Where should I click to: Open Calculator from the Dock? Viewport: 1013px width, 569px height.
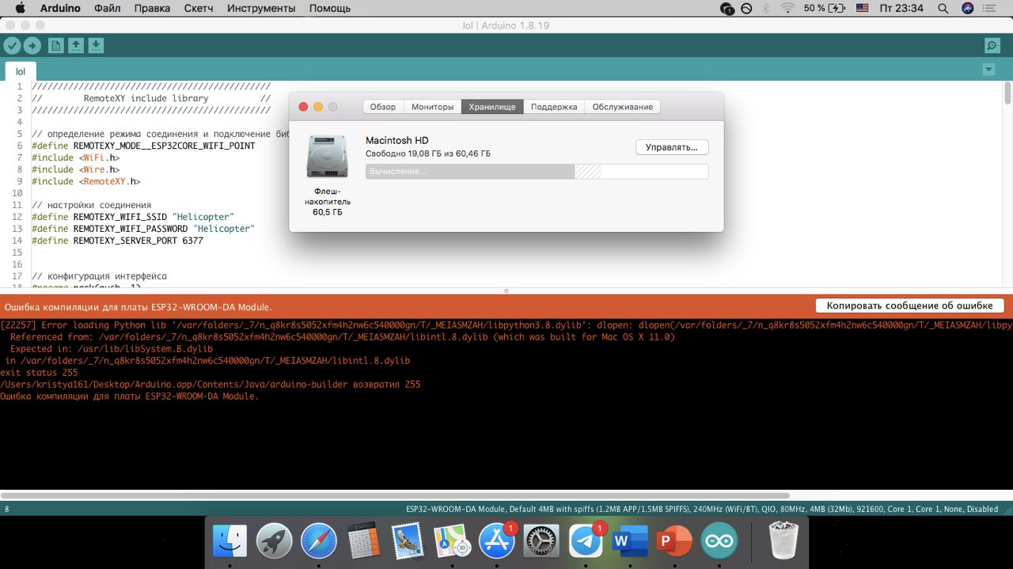[363, 542]
